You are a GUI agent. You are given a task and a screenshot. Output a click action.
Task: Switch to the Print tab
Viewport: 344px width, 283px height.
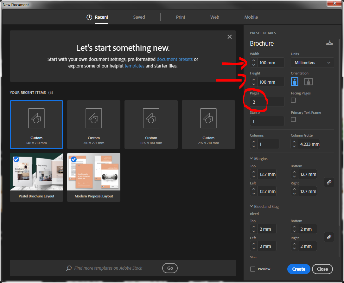181,17
